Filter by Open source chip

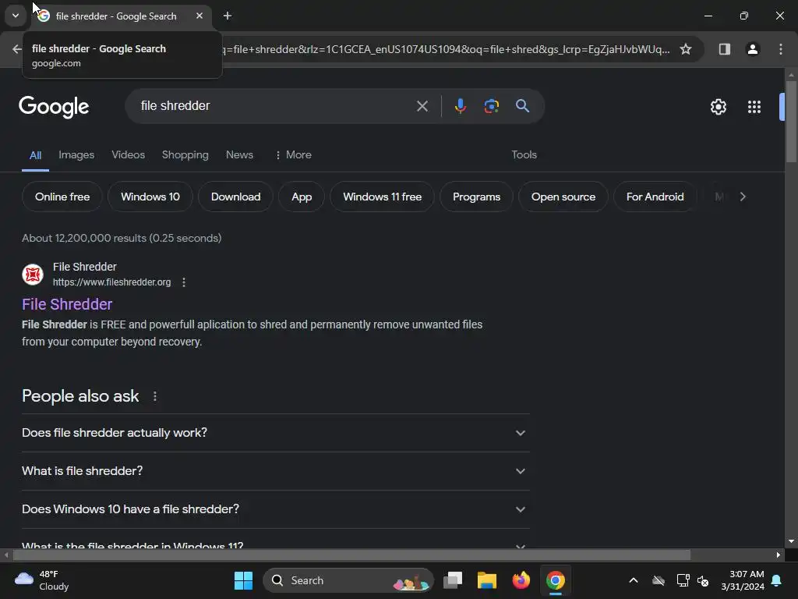(563, 197)
